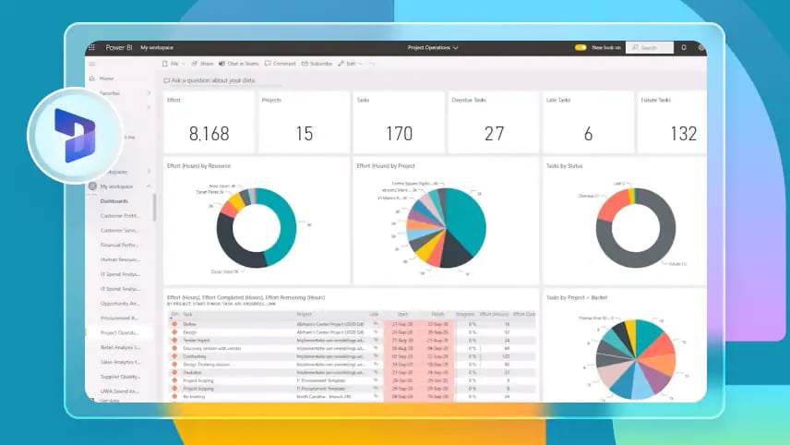The height and width of the screenshot is (445, 790).
Task: Collapse the My workspace section
Action: click(x=149, y=186)
